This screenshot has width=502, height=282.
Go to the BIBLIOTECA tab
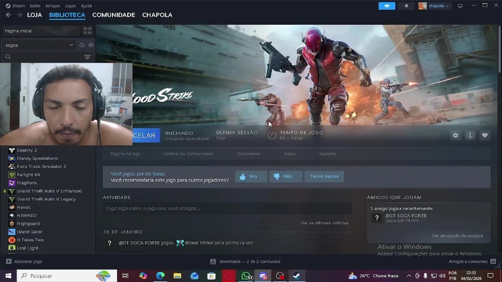point(67,15)
